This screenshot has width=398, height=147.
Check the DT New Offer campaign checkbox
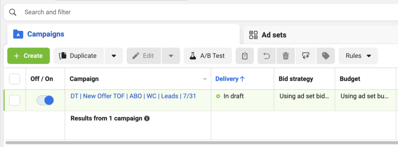click(14, 100)
